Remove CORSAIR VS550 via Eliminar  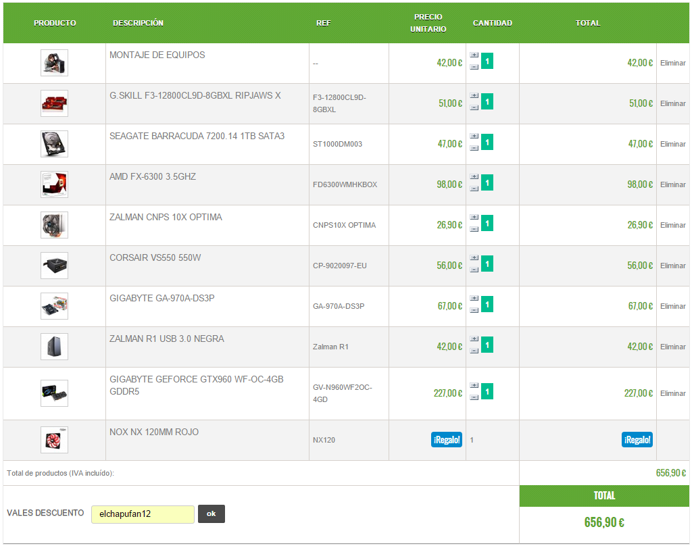coord(673,266)
